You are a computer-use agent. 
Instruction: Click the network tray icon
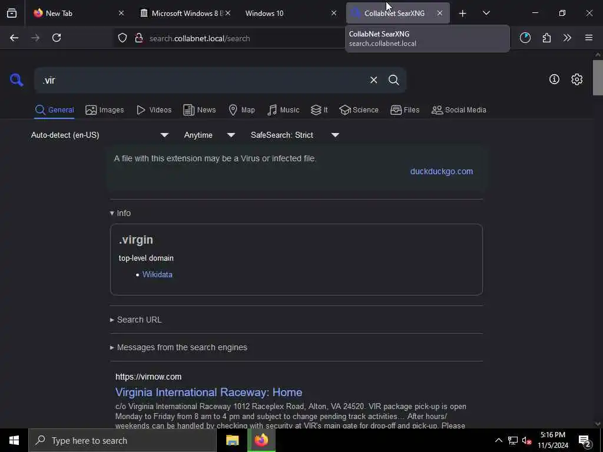coord(513,440)
